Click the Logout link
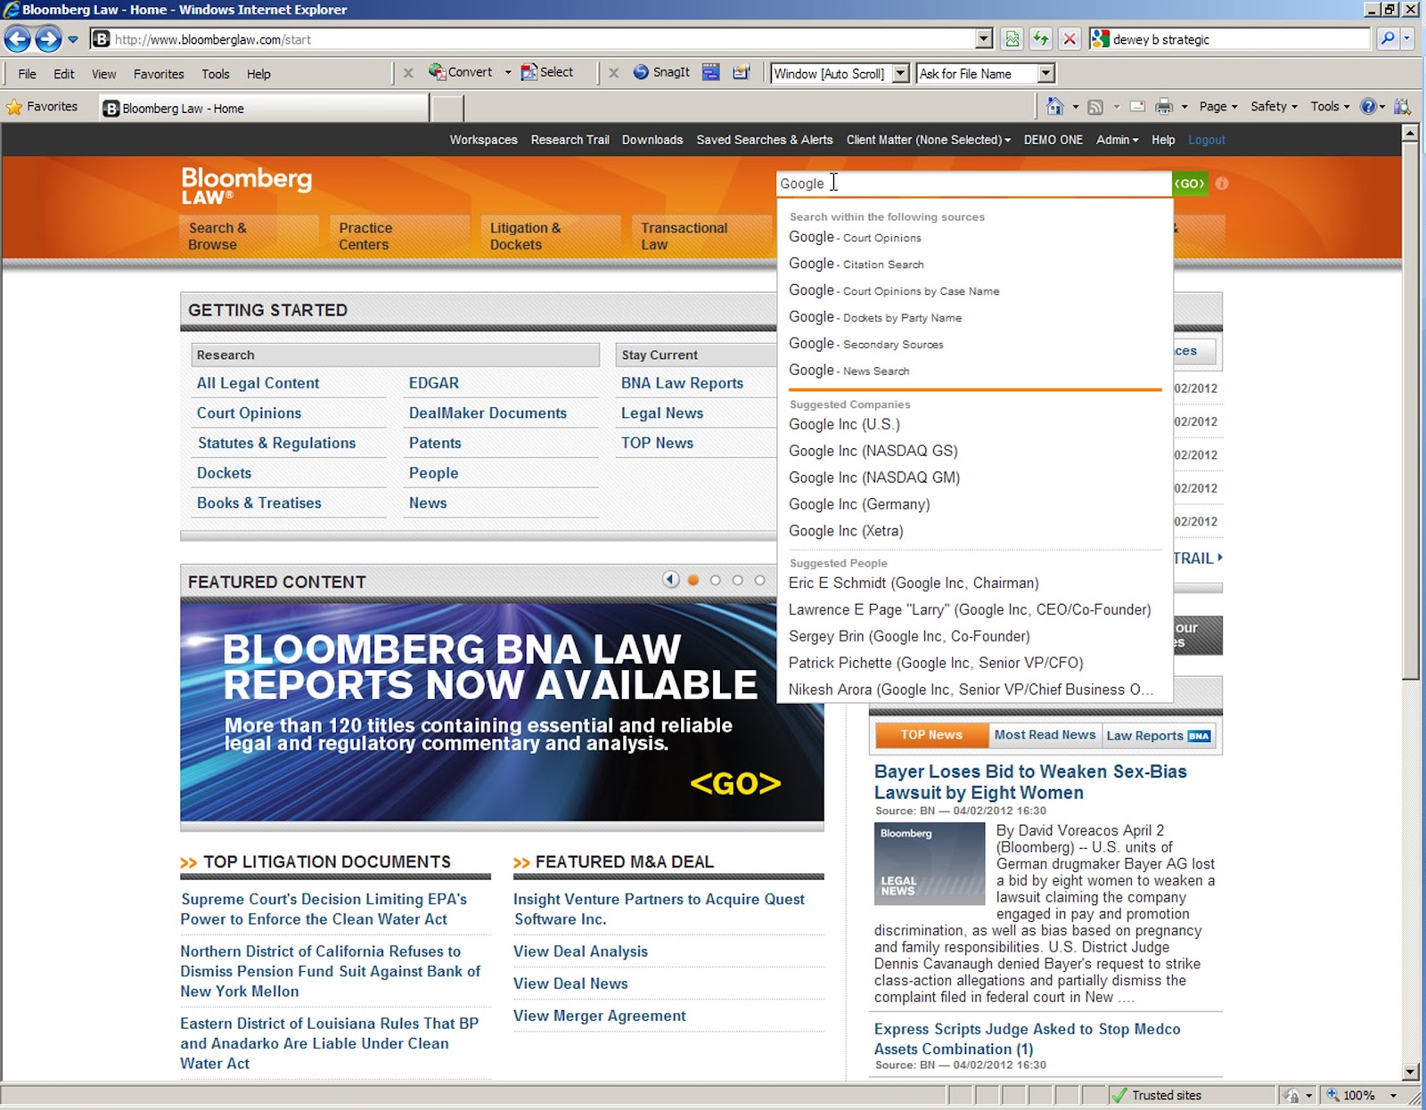Screen dimensions: 1426x1110 coord(1207,140)
